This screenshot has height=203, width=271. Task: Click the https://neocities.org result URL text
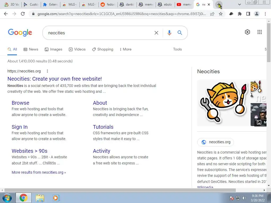tap(24, 71)
